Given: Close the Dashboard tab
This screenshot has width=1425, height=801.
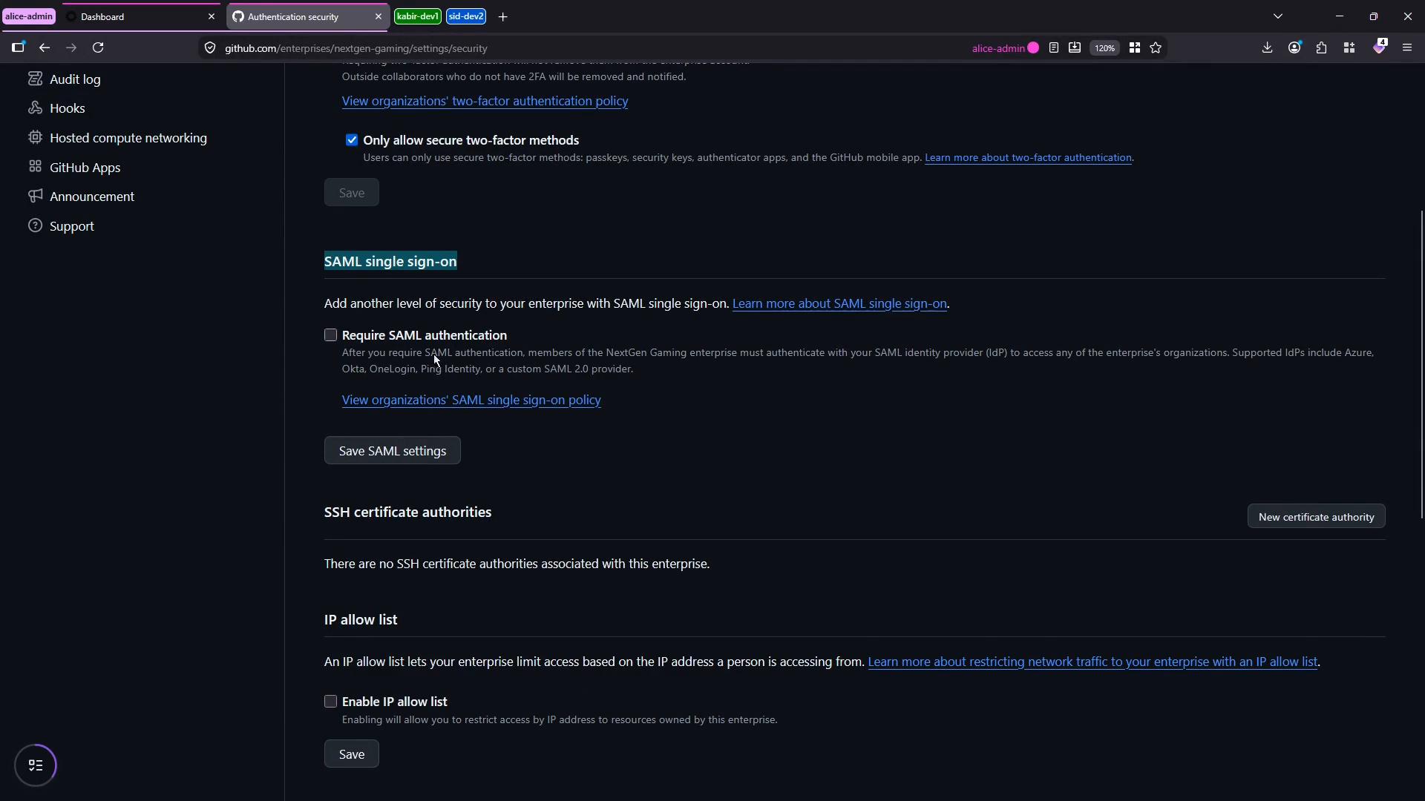Looking at the screenshot, I should [211, 16].
